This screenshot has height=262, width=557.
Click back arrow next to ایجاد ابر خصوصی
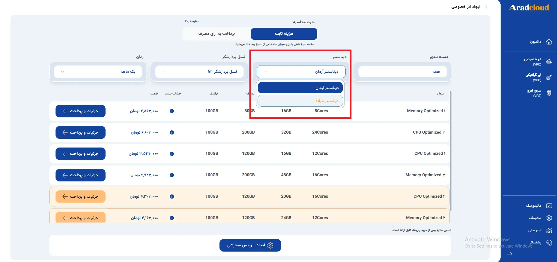click(485, 7)
